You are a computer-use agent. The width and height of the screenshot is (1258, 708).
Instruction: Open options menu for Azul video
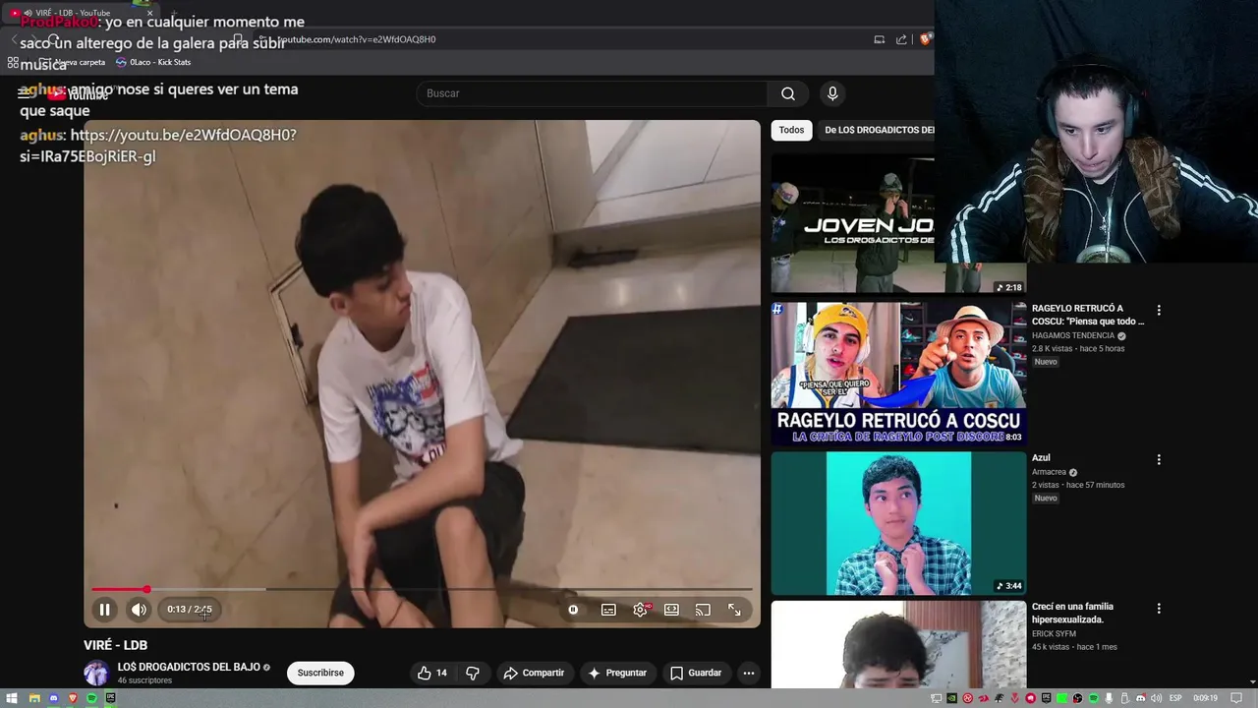click(x=1159, y=459)
